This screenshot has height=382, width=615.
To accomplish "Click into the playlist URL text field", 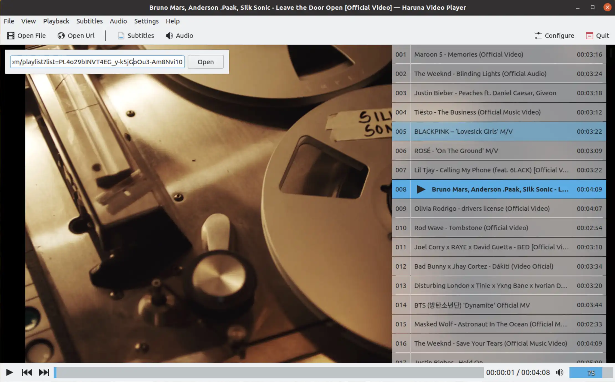I will click(98, 62).
